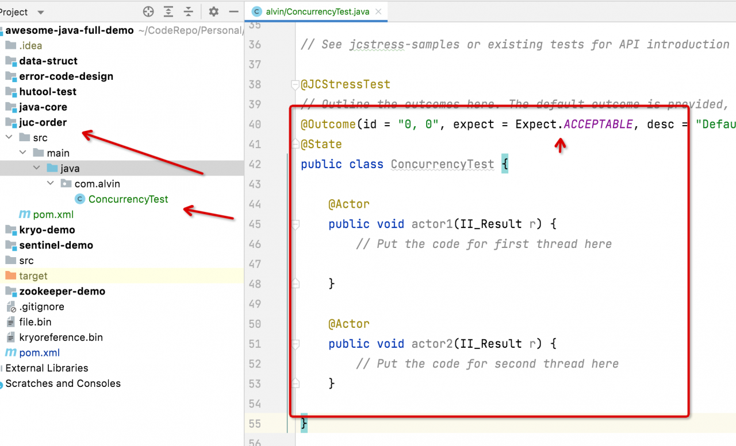Select the data-struct module

click(x=48, y=61)
